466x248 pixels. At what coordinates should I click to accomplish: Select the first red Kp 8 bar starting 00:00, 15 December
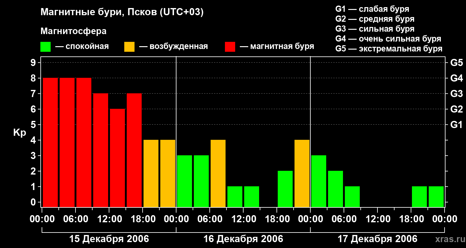tap(50, 143)
